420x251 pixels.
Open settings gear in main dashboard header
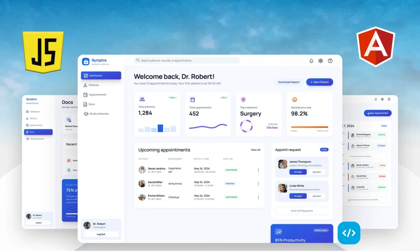pyautogui.click(x=321, y=61)
